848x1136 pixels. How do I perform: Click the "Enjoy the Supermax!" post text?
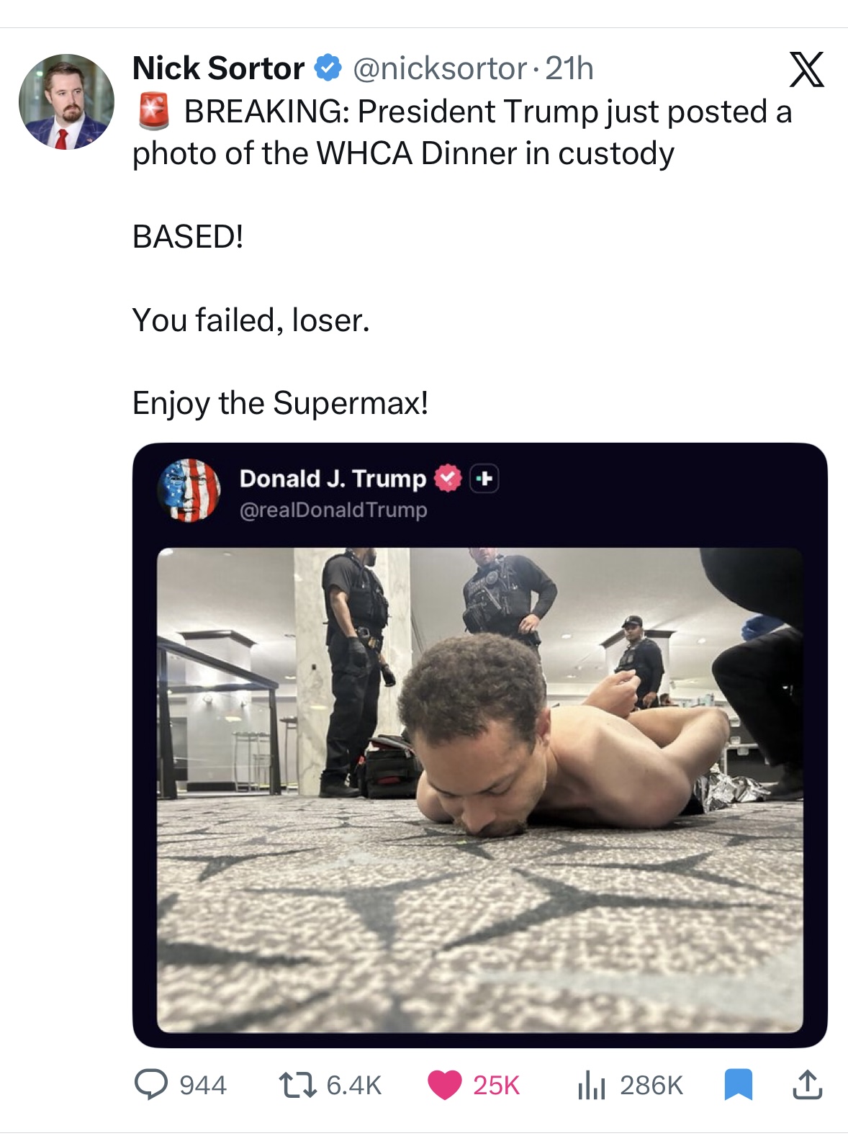280,402
